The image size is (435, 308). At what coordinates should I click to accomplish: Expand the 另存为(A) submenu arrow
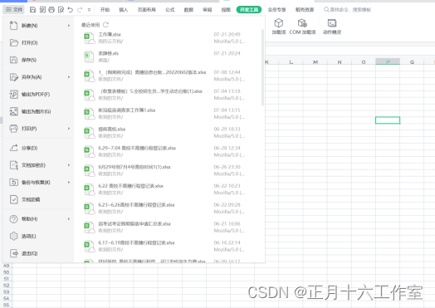[69, 77]
